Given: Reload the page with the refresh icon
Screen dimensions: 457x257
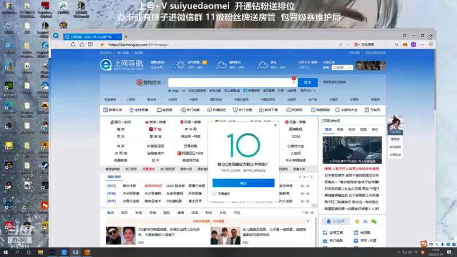Looking at the screenshot, I should tap(73, 45).
